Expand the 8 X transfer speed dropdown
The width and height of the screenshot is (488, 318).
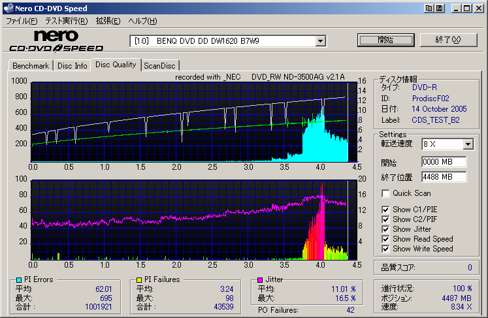tap(468, 144)
